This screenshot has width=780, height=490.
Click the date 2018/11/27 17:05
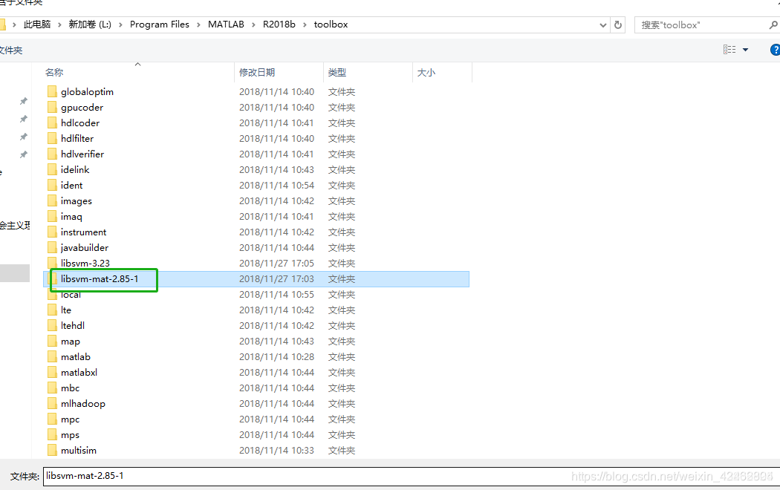pyautogui.click(x=276, y=264)
